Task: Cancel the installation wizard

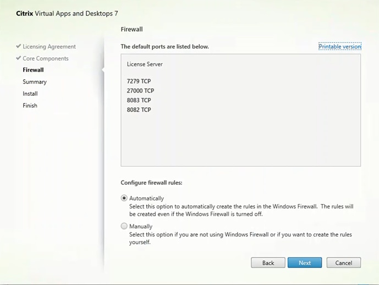Action: click(343, 263)
